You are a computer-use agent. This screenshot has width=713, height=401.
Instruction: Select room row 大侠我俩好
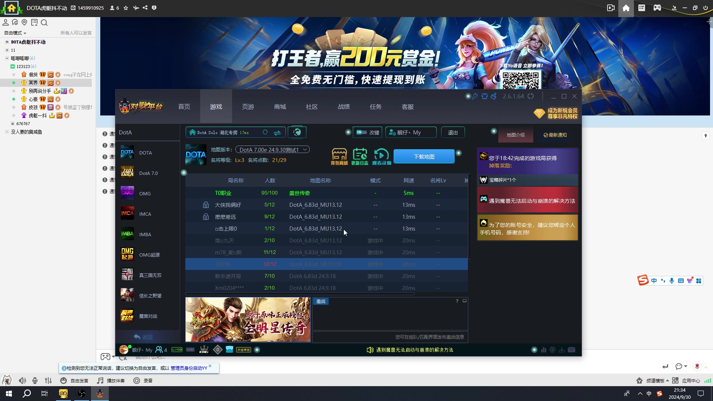(326, 205)
